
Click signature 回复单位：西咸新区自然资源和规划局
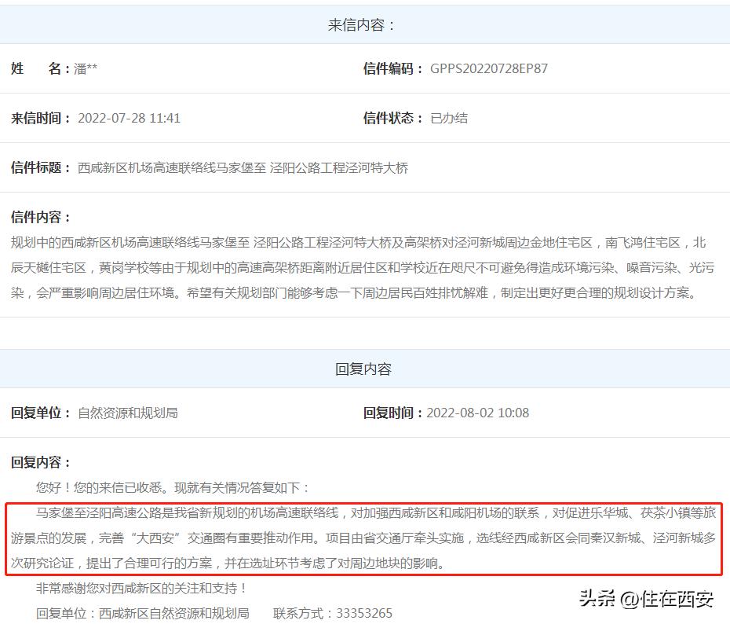pyautogui.click(x=142, y=613)
